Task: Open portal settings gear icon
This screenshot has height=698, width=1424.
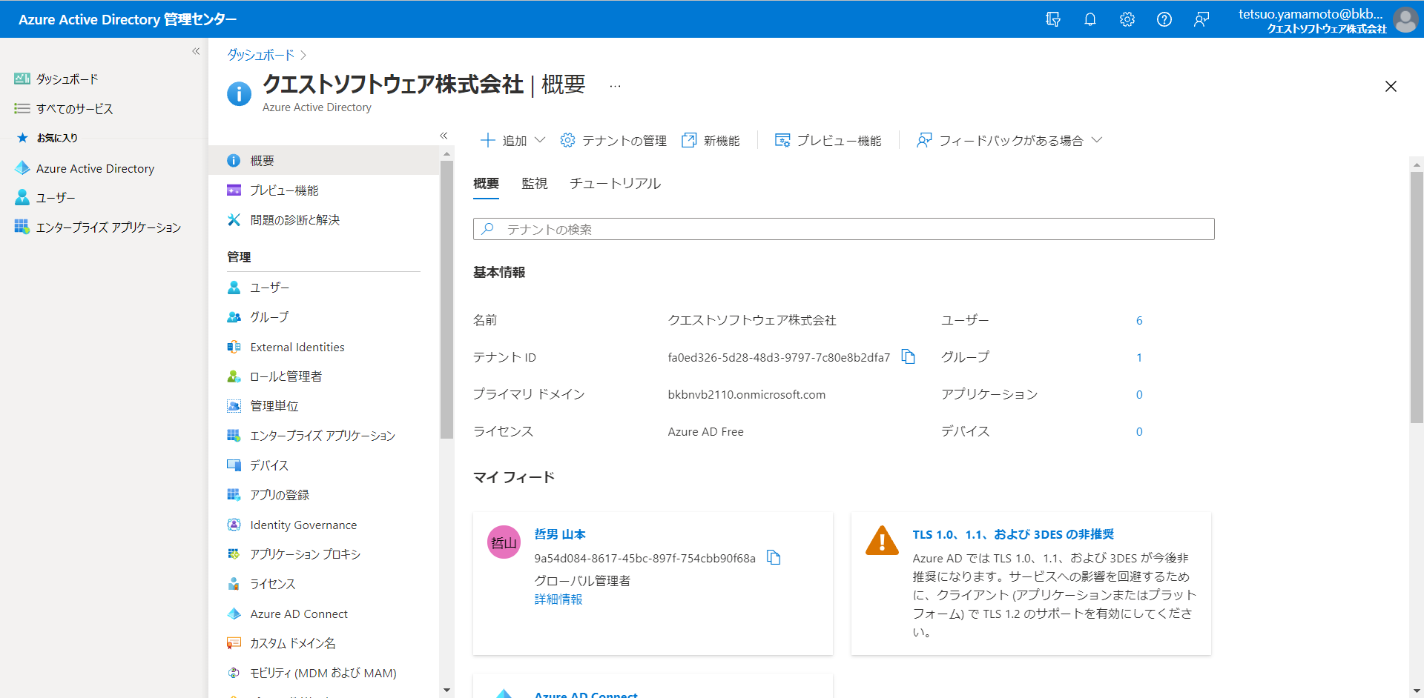Action: coord(1127,19)
